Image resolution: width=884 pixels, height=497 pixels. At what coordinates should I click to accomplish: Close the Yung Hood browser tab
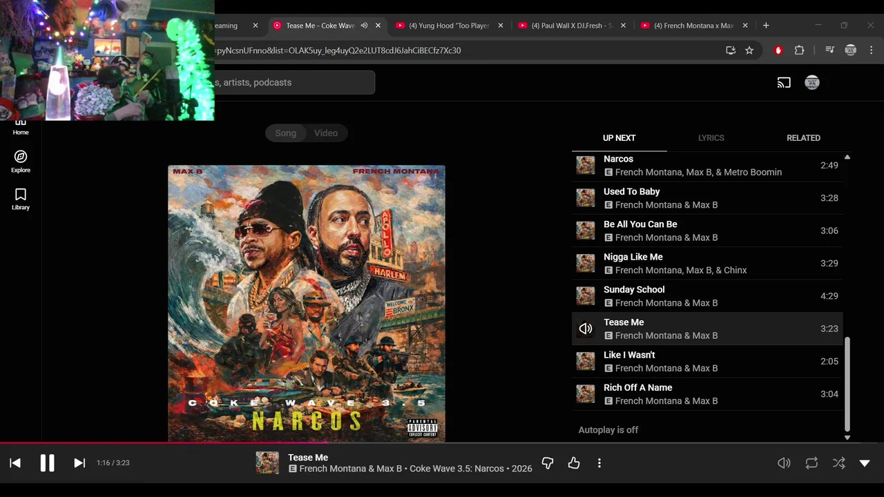click(x=500, y=26)
